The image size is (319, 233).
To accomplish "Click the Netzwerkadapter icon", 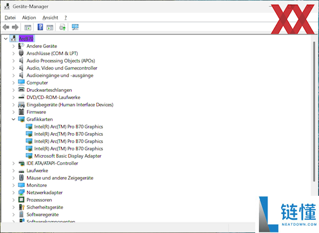I will 21,192.
